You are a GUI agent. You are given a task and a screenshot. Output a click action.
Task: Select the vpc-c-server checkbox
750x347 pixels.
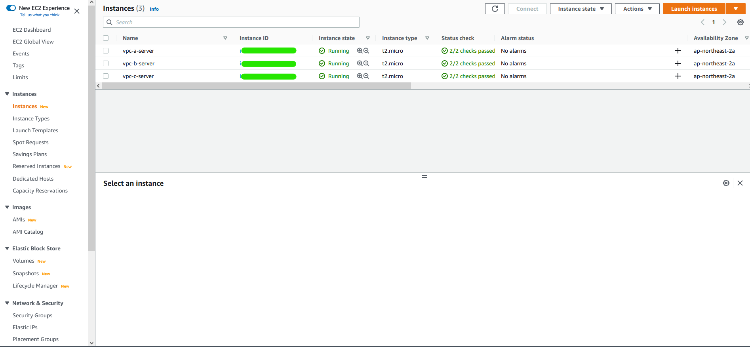(106, 76)
